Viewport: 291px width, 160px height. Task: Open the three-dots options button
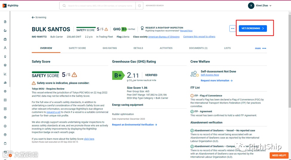coord(233,29)
